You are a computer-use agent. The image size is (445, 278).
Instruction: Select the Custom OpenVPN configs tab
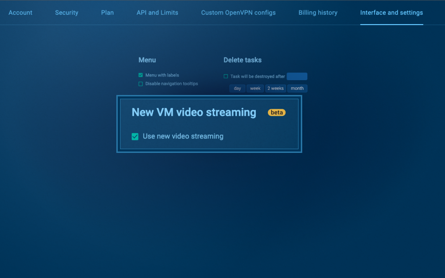tap(238, 13)
